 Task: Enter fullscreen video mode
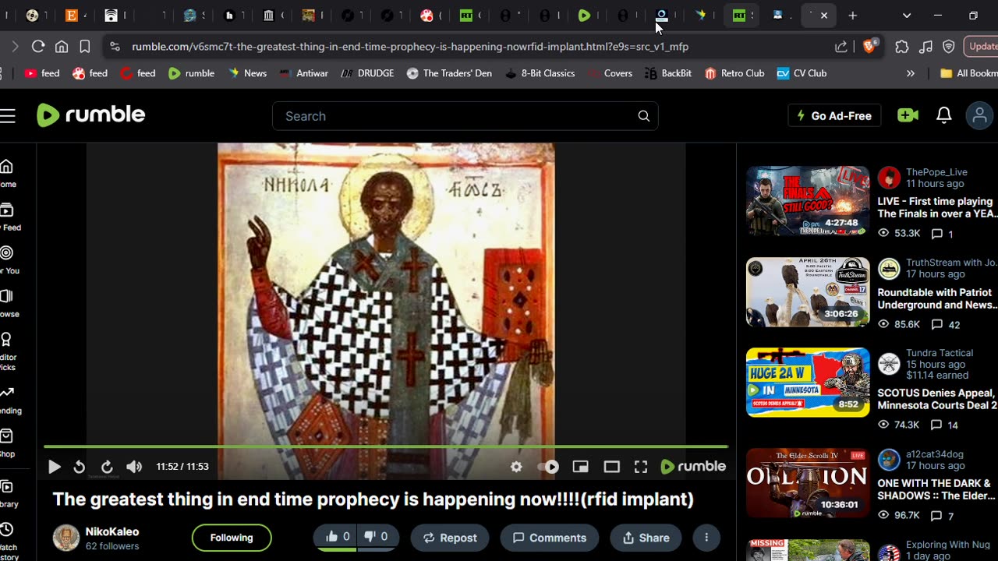pyautogui.click(x=641, y=467)
